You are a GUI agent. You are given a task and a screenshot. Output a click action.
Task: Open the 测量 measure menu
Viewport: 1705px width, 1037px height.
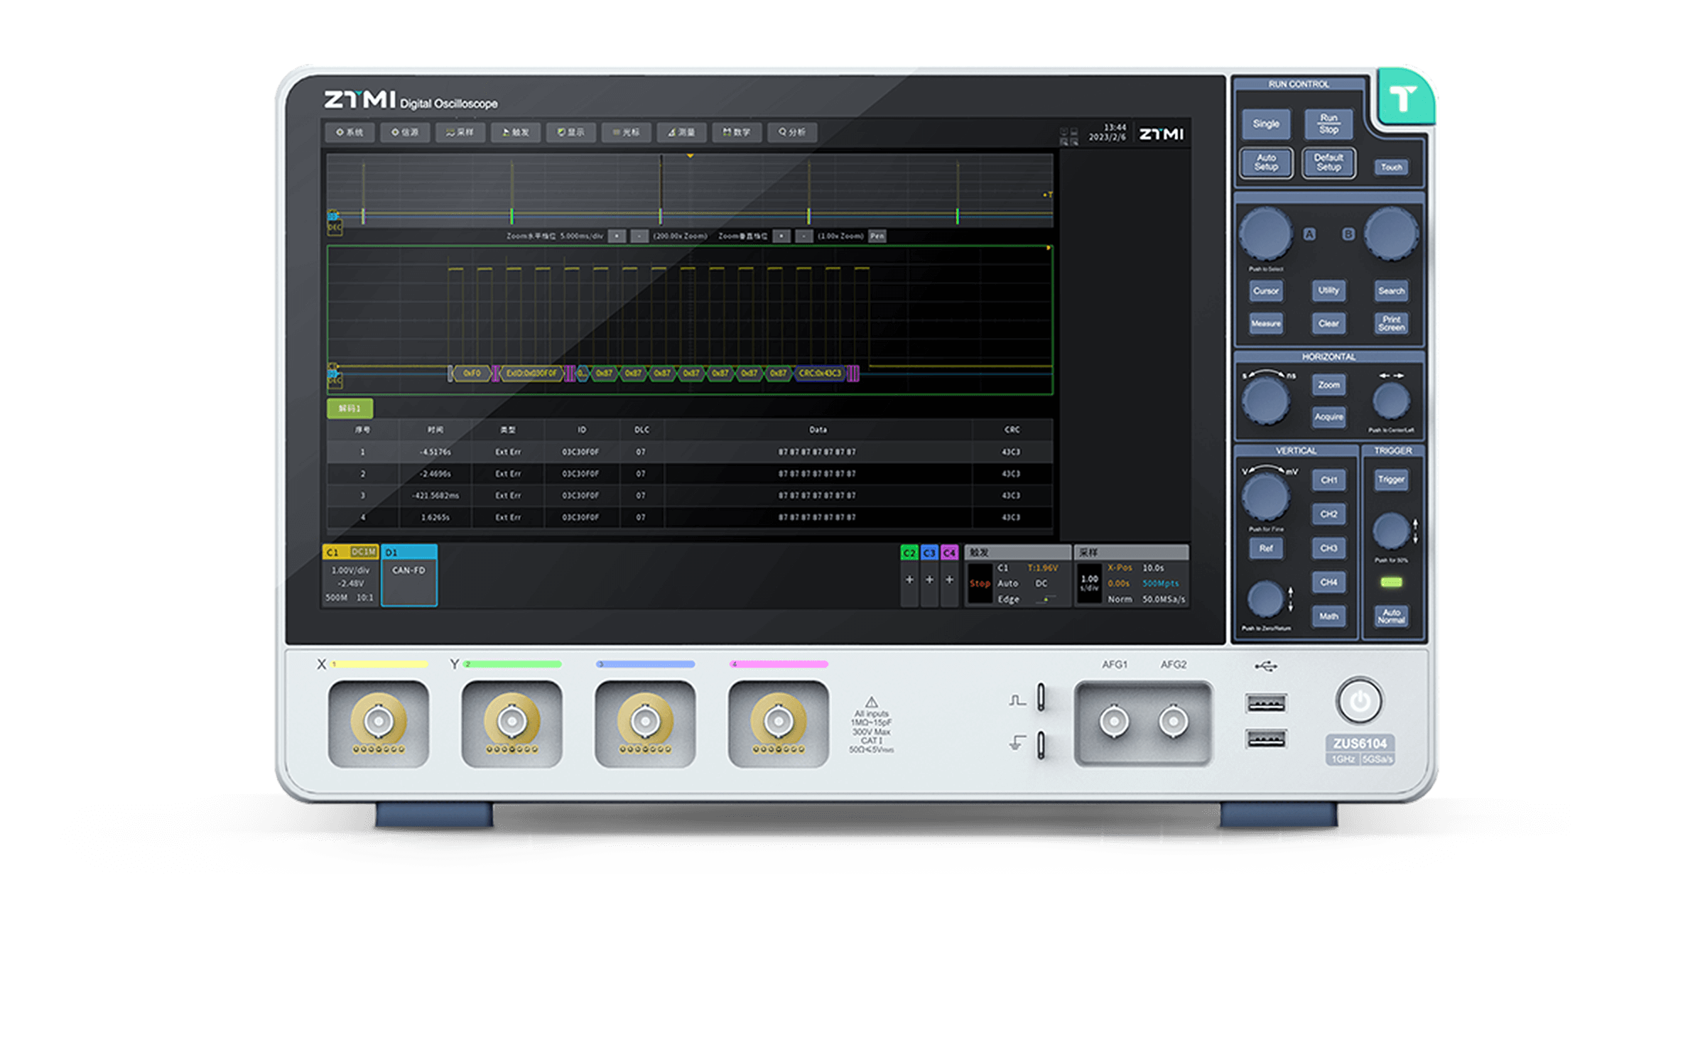pos(681,132)
